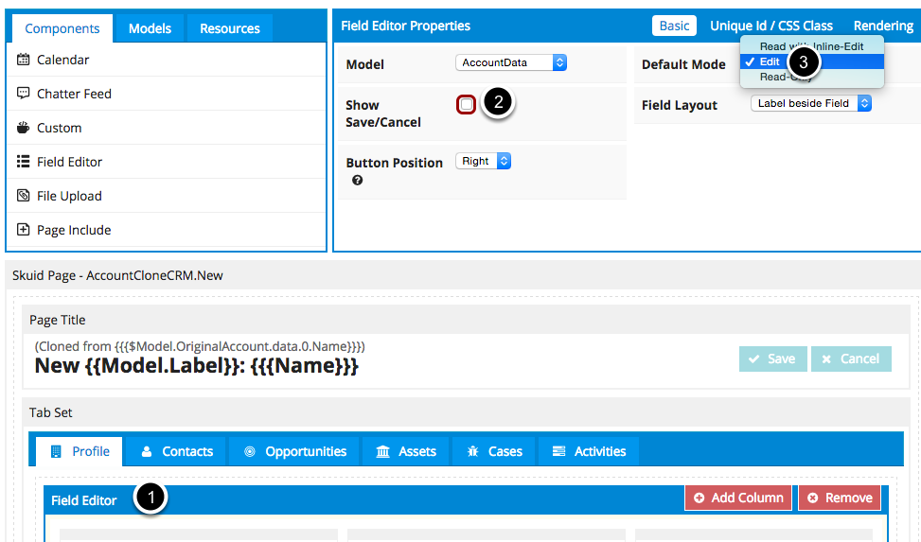This screenshot has height=542, width=921.
Task: Click the Field Editor list icon
Action: coord(24,162)
